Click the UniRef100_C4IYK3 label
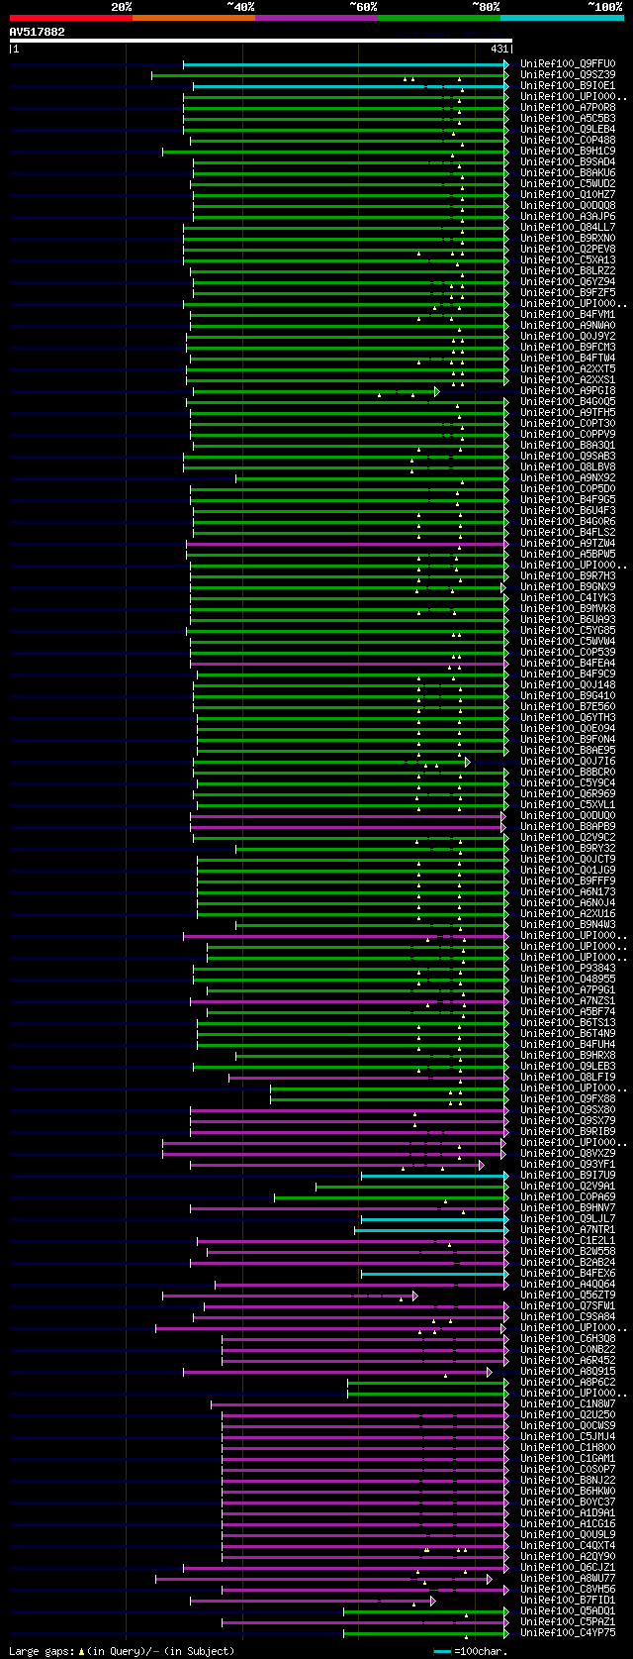The width and height of the screenshot is (633, 1659). (x=568, y=598)
